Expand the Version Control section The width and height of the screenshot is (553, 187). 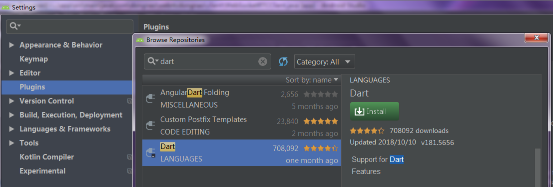[11, 101]
